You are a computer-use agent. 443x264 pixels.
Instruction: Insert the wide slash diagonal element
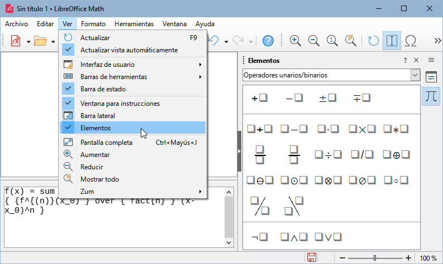point(260,206)
